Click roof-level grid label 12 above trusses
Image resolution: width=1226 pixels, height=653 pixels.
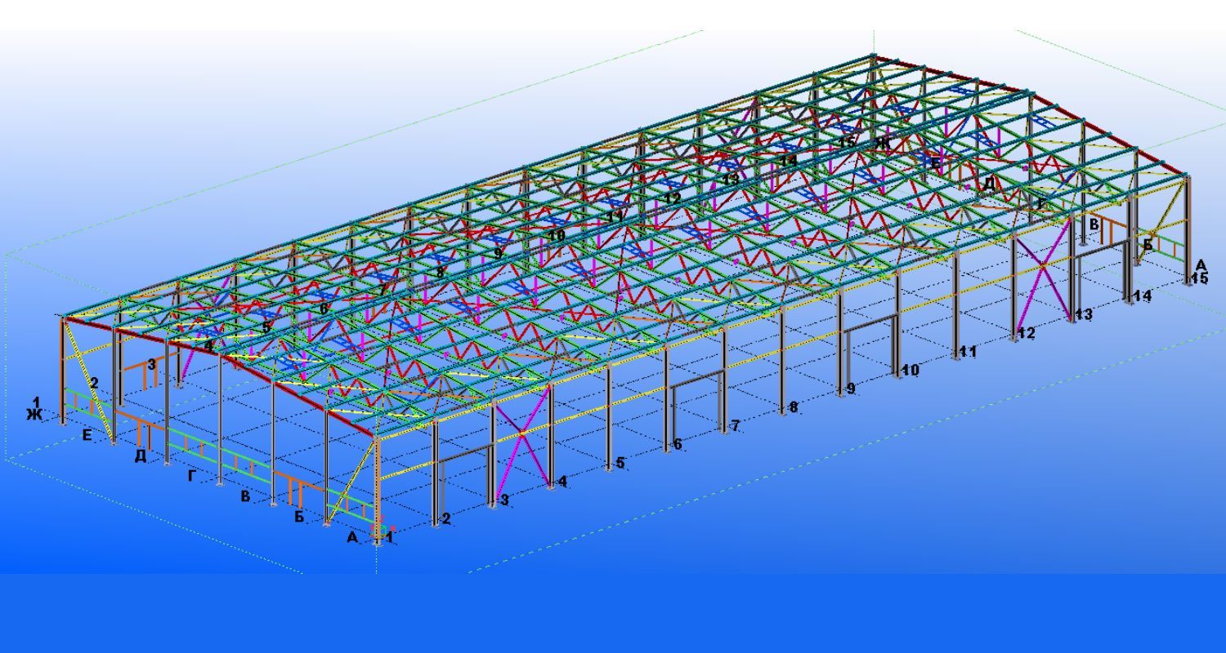[673, 198]
